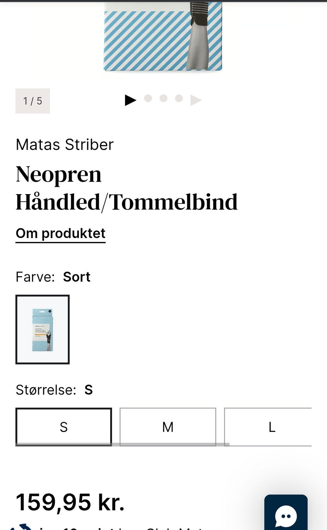
Task: Open the Matas Striber brand page
Action: 65,145
